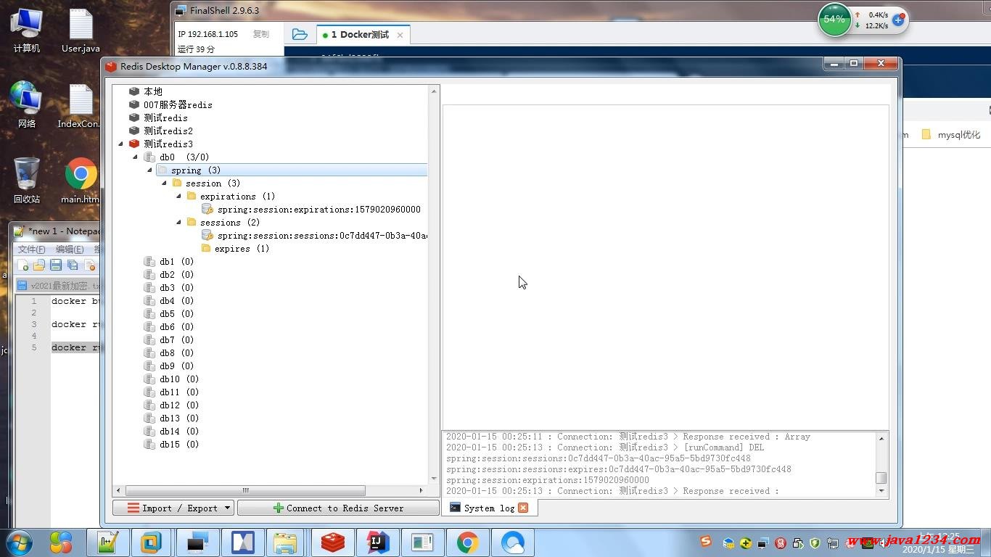Click the tree's horizontal scrollbar
Screen dimensions: 991x557
pos(245,490)
